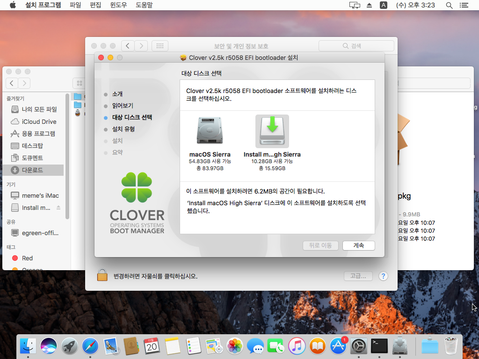Open help with the question mark button
The image size is (479, 359).
[383, 276]
